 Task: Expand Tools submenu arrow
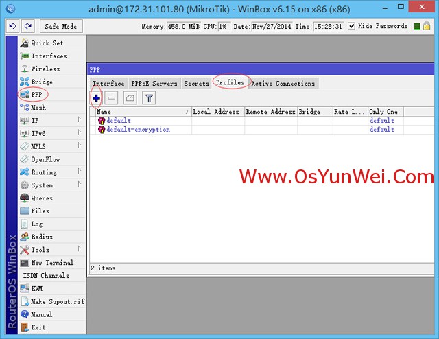point(80,249)
